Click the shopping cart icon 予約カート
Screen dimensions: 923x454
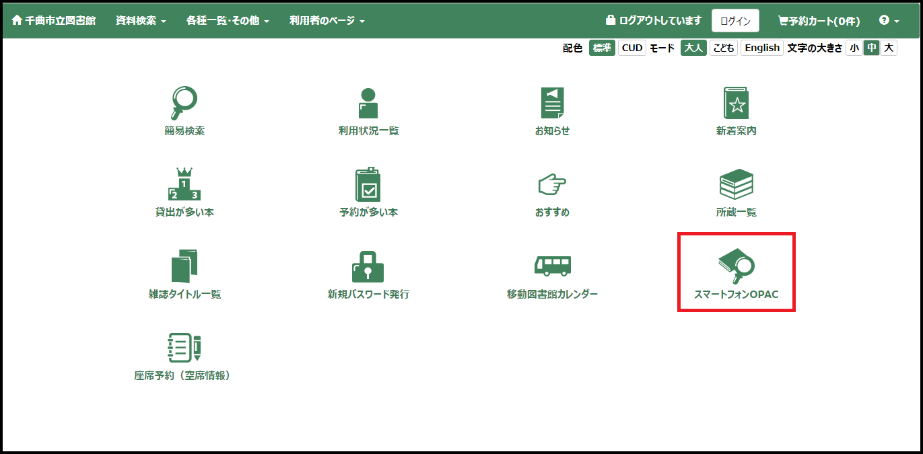click(x=783, y=21)
